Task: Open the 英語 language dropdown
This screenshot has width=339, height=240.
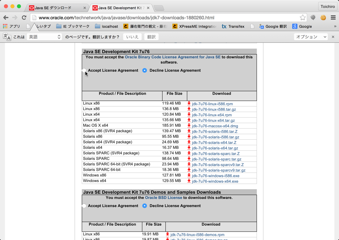Action: [x=44, y=37]
